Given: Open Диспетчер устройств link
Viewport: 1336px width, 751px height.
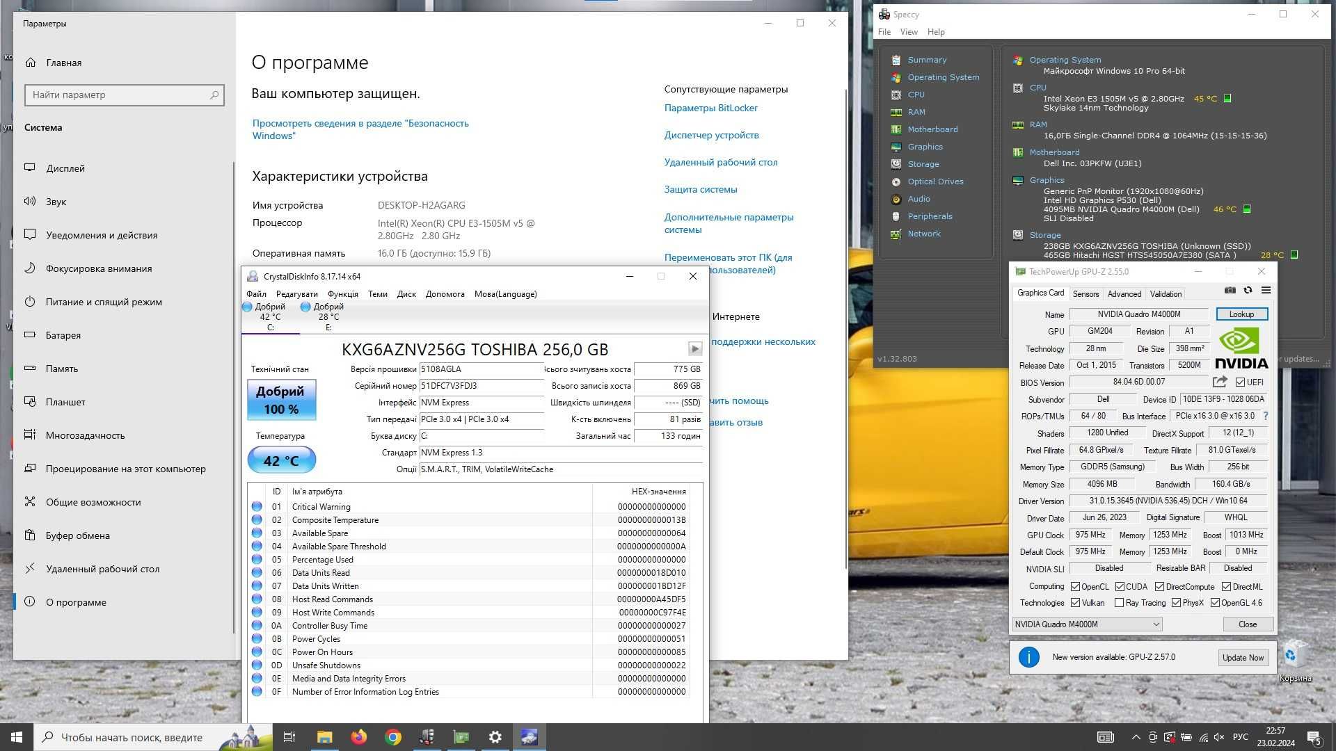Looking at the screenshot, I should point(711,135).
